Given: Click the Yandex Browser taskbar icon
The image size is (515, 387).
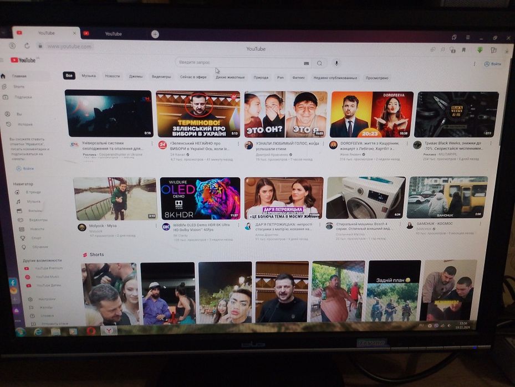Looking at the screenshot, I should [x=109, y=331].
